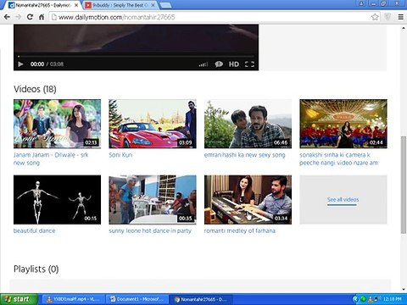Viewport: 407px width, 305px height.
Task: Click 'romanti medley of farhana' title link
Action: point(240,230)
